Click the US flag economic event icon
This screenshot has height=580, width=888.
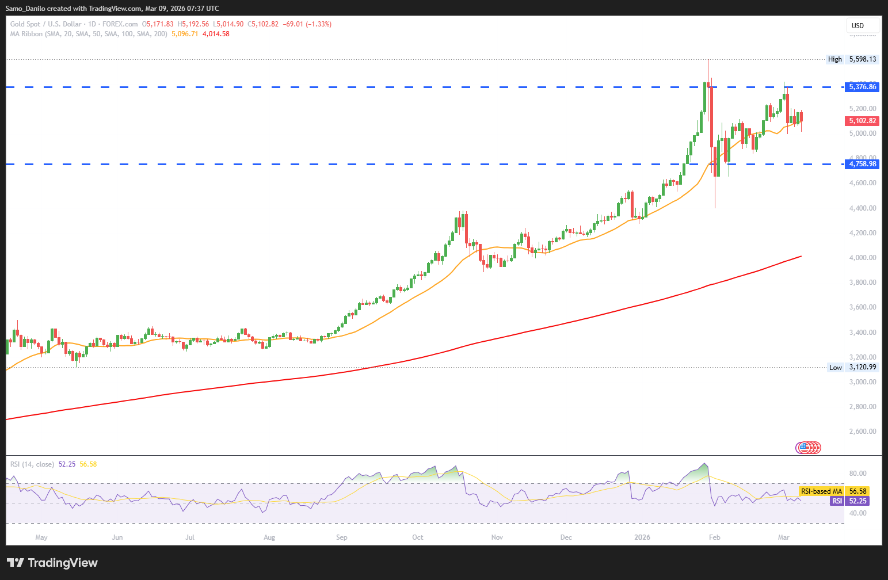pos(803,447)
